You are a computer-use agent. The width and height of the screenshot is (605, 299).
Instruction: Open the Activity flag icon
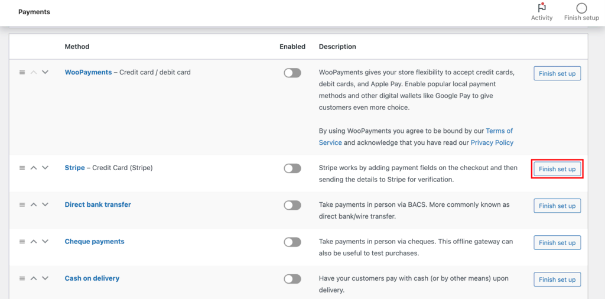[x=542, y=8]
